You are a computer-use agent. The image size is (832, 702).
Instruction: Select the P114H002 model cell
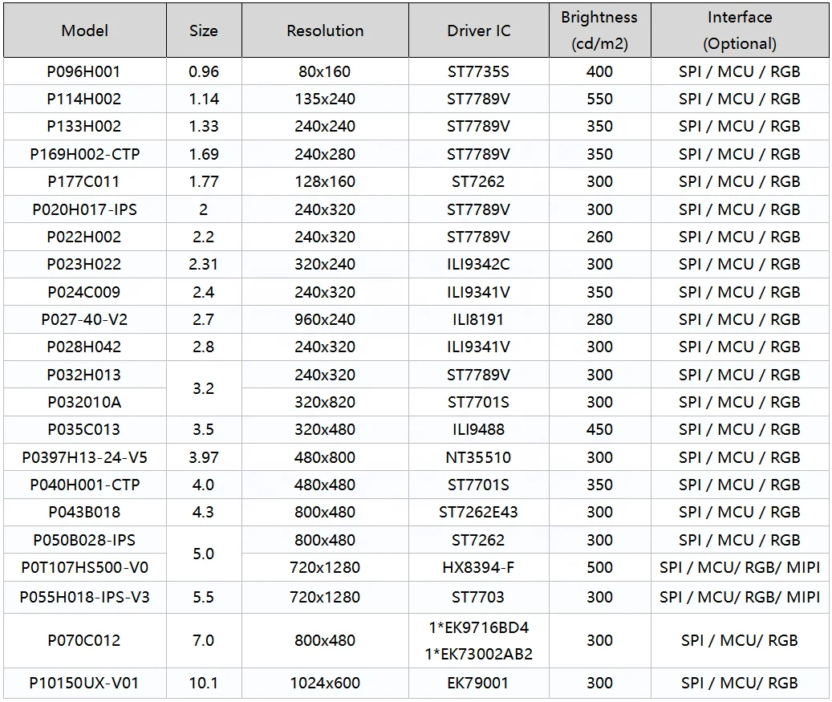click(x=83, y=99)
